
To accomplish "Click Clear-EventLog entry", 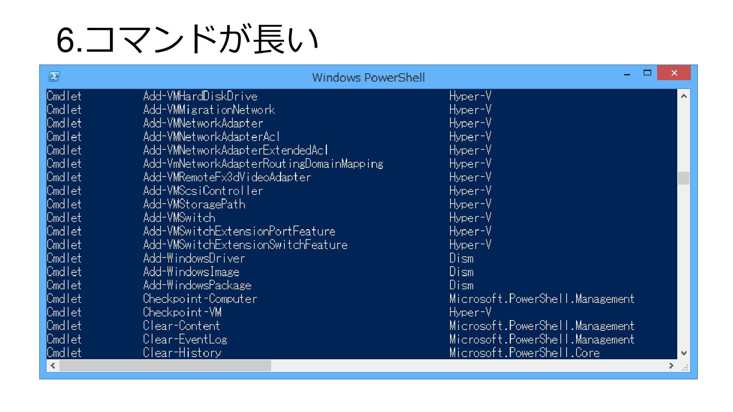I will [x=185, y=339].
